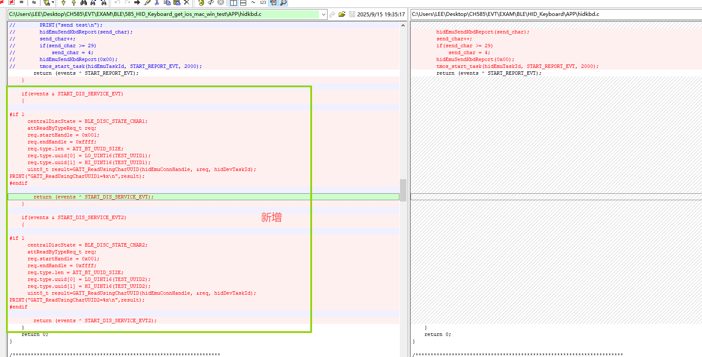Click right pane 'send_char++;' line
702x357 pixels.
(x=454, y=39)
